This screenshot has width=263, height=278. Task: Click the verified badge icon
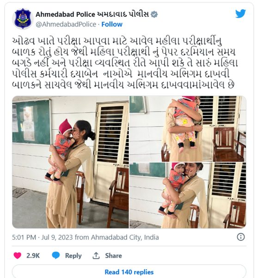(154, 14)
